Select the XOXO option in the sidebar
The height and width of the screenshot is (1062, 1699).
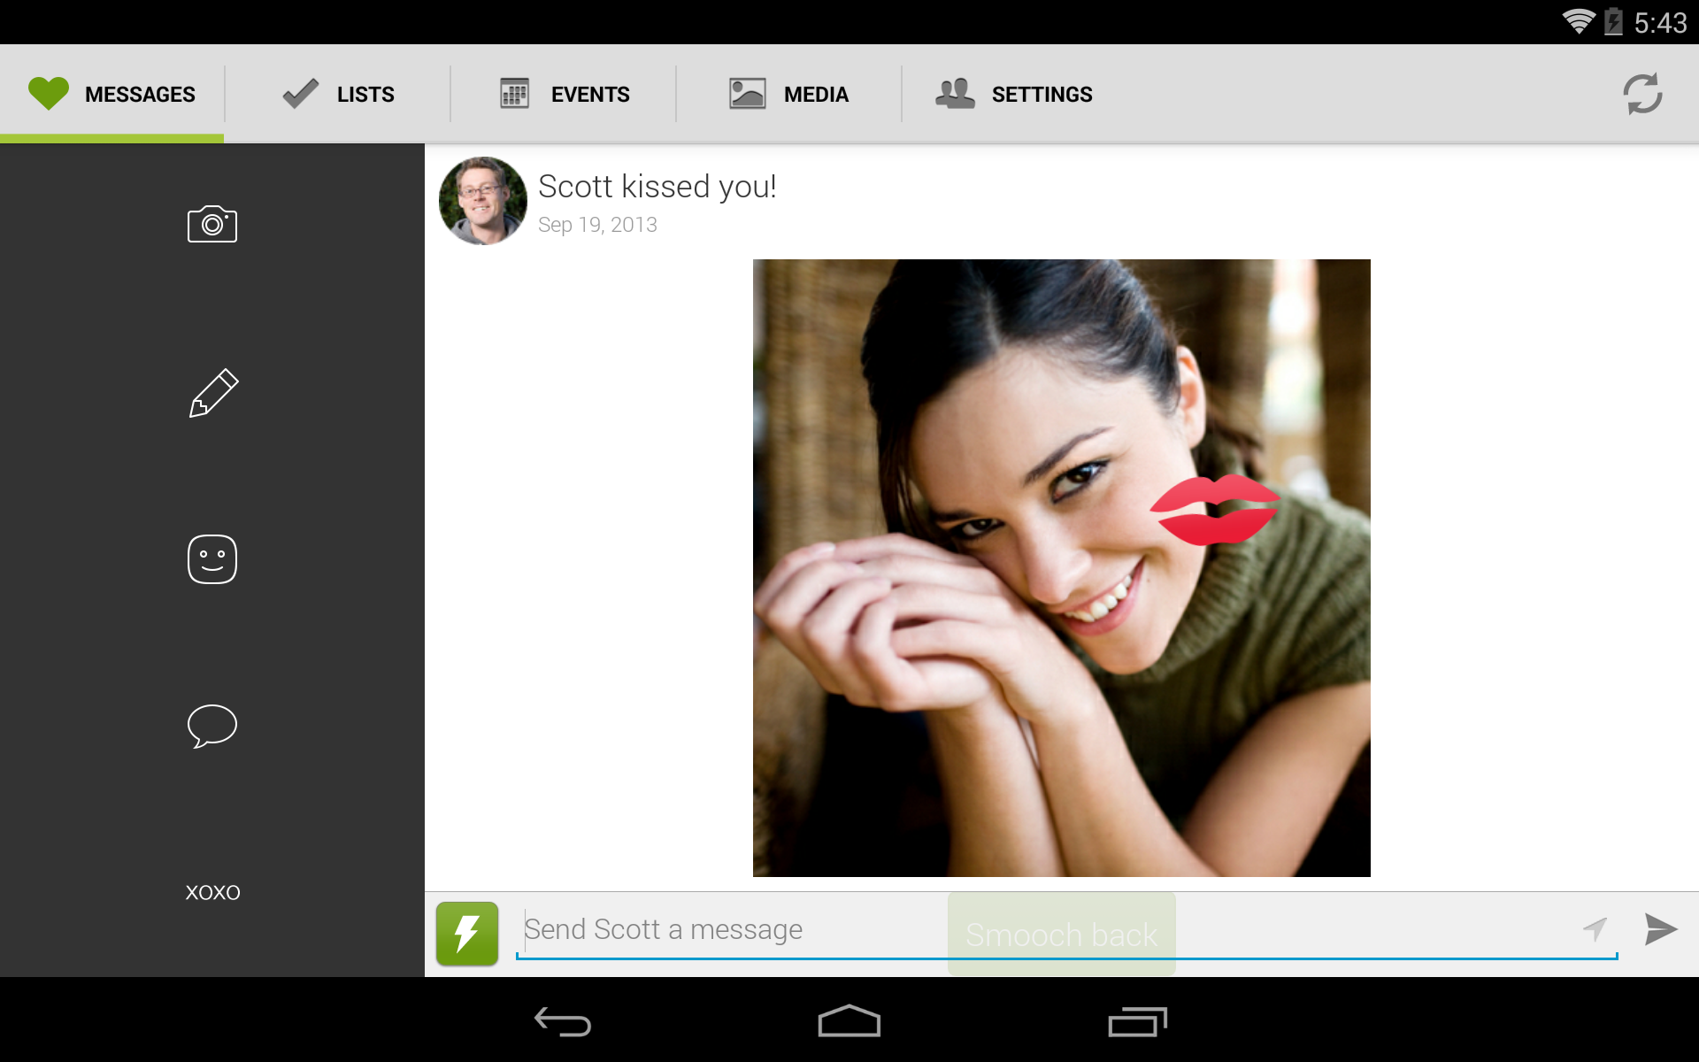[212, 892]
